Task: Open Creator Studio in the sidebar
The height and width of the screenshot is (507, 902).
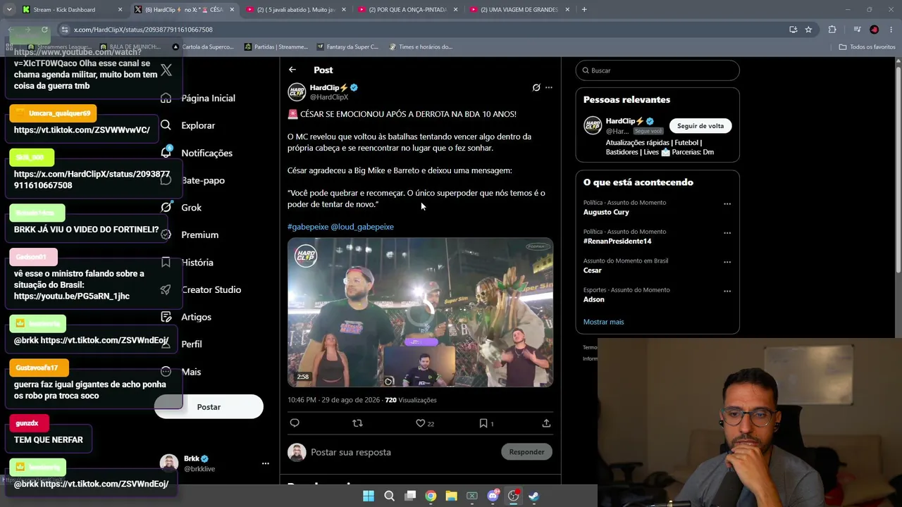Action: 211,289
